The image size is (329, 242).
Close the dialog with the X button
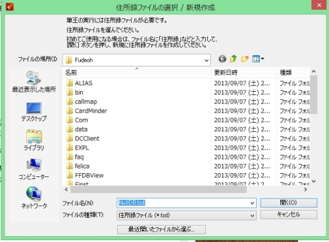319,5
